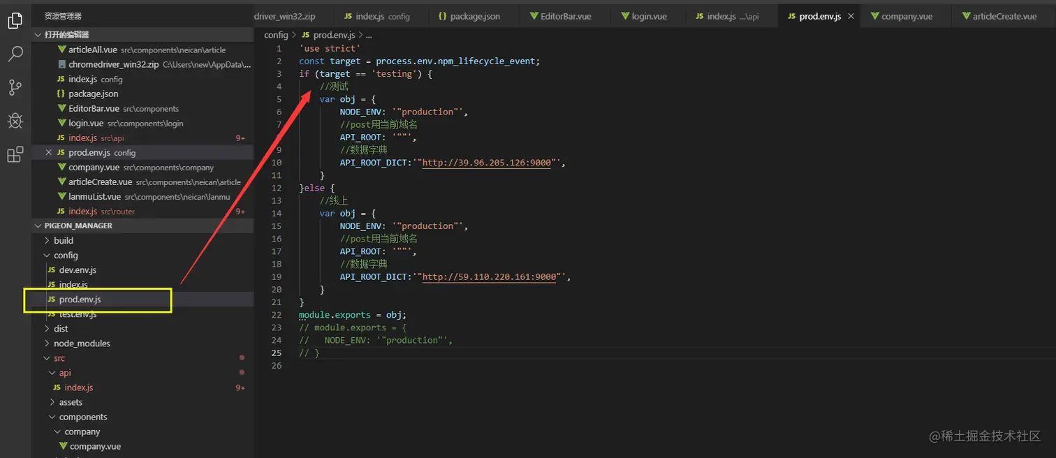Switch to the driver_win32.zip tab

coord(294,16)
